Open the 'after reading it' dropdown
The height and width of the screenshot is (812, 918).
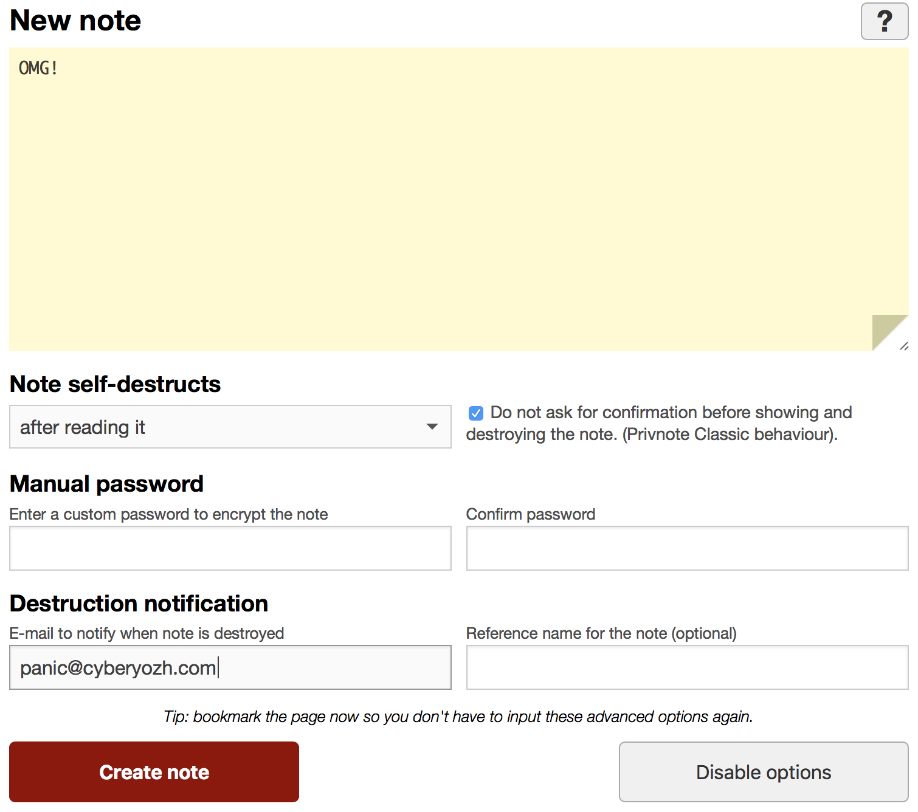[230, 427]
